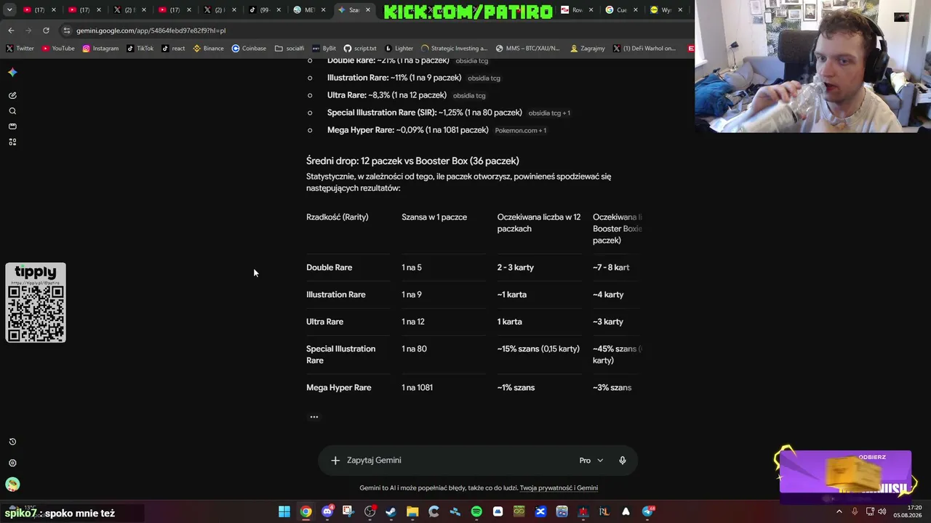The image size is (931, 523).
Task: Close the active Gemini tab
Action: click(x=368, y=10)
